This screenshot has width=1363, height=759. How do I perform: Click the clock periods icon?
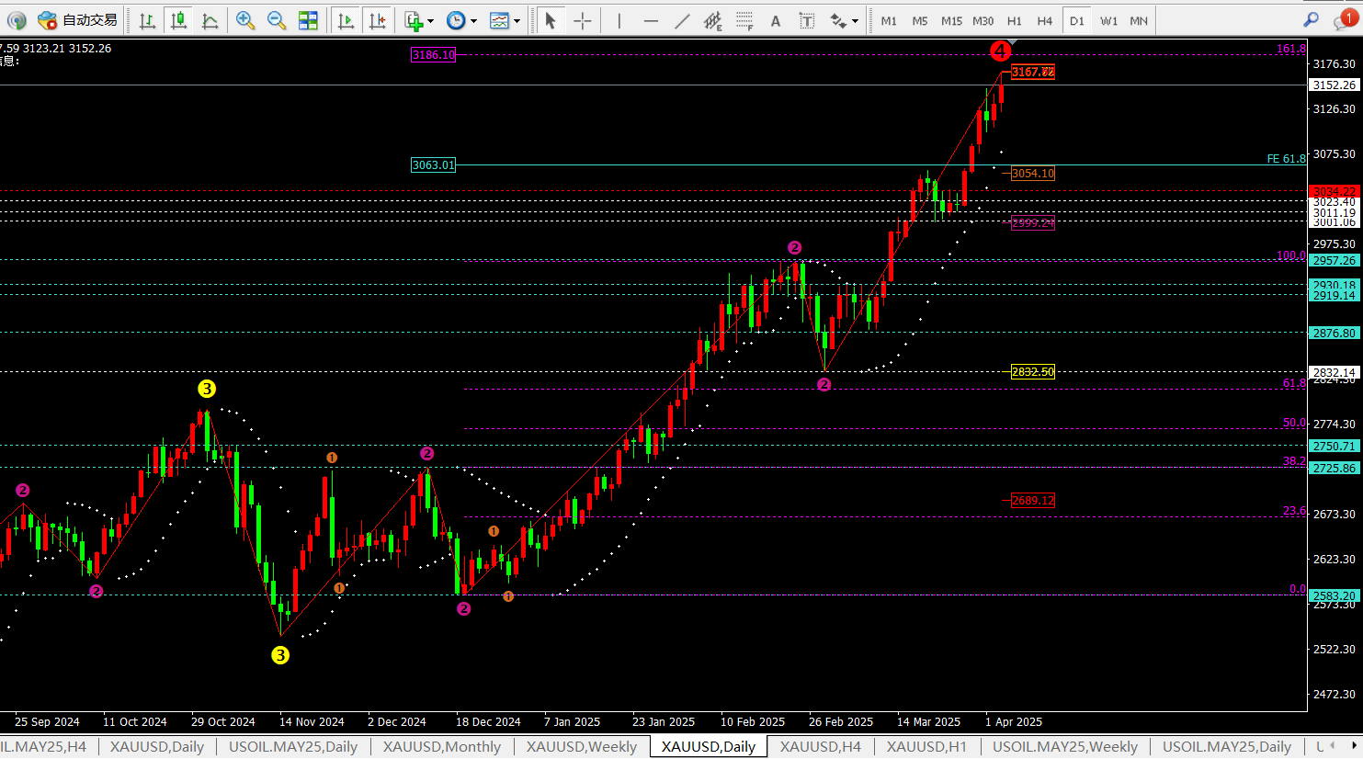[x=455, y=20]
